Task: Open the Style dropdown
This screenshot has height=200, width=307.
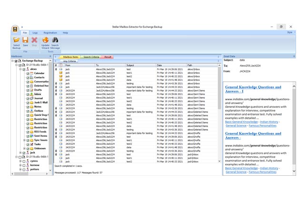Action: [x=291, y=32]
